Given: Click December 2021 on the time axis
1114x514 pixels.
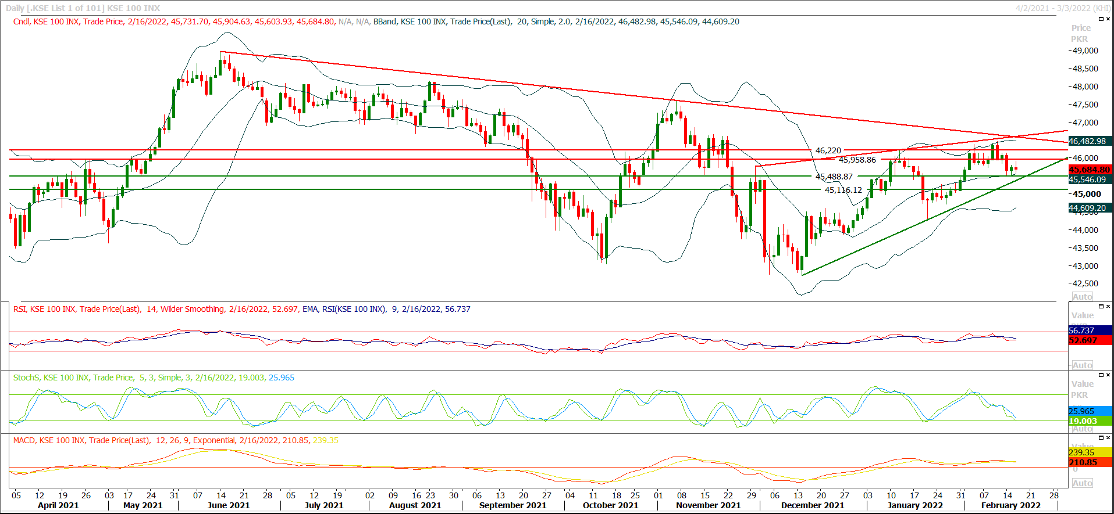Looking at the screenshot, I should [x=812, y=505].
